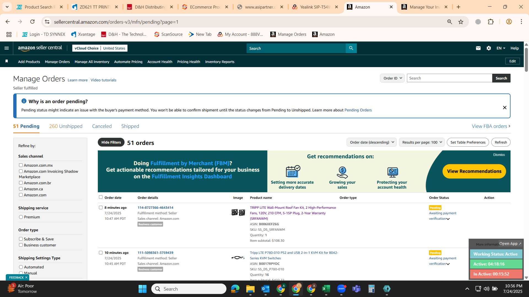This screenshot has width=529, height=297.
Task: Open the Chrome three-dot menu
Action: (x=521, y=22)
